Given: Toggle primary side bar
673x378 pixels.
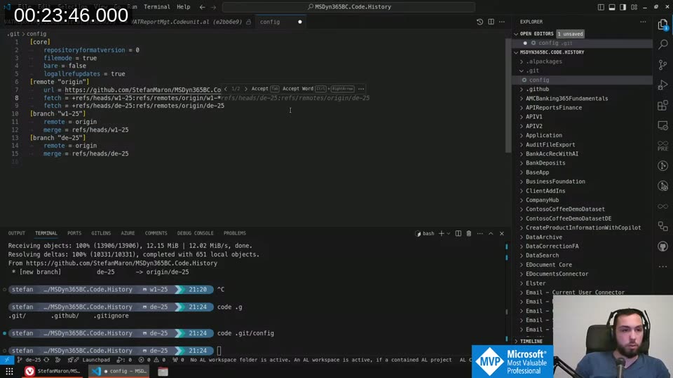Looking at the screenshot, I should pos(601,7).
